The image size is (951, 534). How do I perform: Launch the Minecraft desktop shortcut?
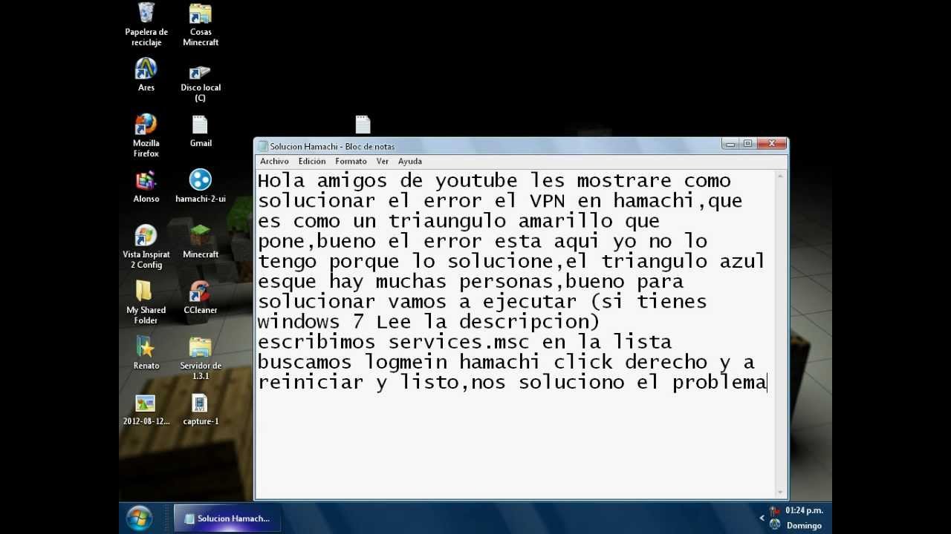[x=201, y=242]
